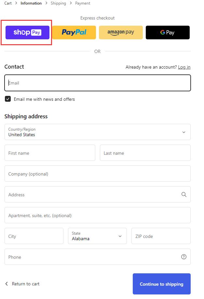Viewport: 204px width, 299px height.
Task: Jump to Payment breadcrumb step
Action: [x=83, y=3]
